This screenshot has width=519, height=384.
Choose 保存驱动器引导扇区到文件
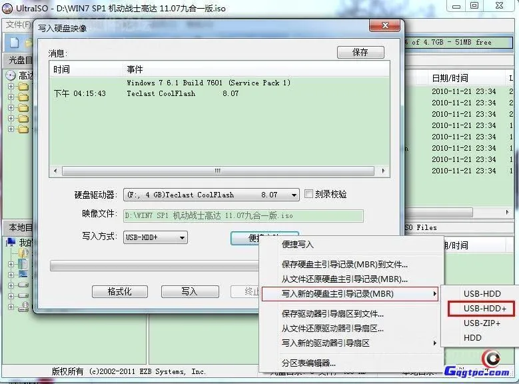coord(332,314)
